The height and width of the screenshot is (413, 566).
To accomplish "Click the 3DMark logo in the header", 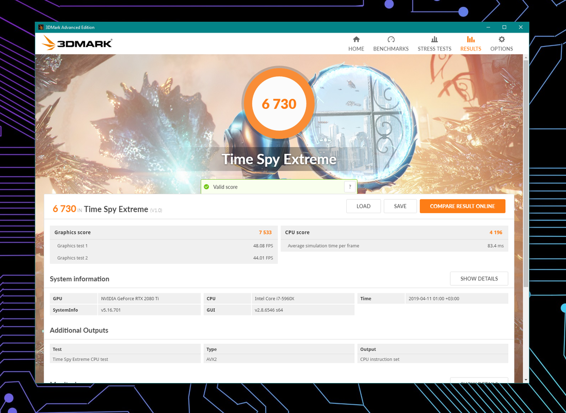I will coord(77,43).
